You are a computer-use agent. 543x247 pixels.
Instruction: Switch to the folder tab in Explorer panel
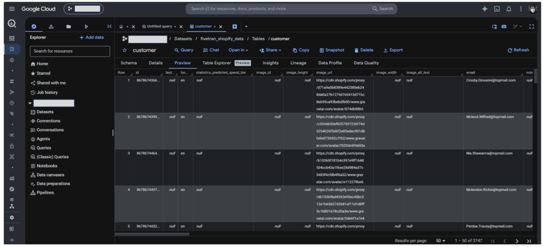coord(68,26)
